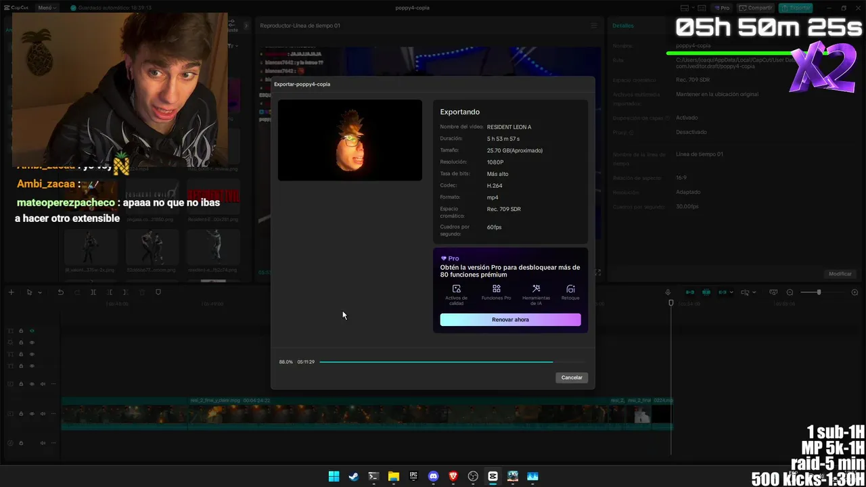Open the Menú dropdown in title bar

pos(47,7)
